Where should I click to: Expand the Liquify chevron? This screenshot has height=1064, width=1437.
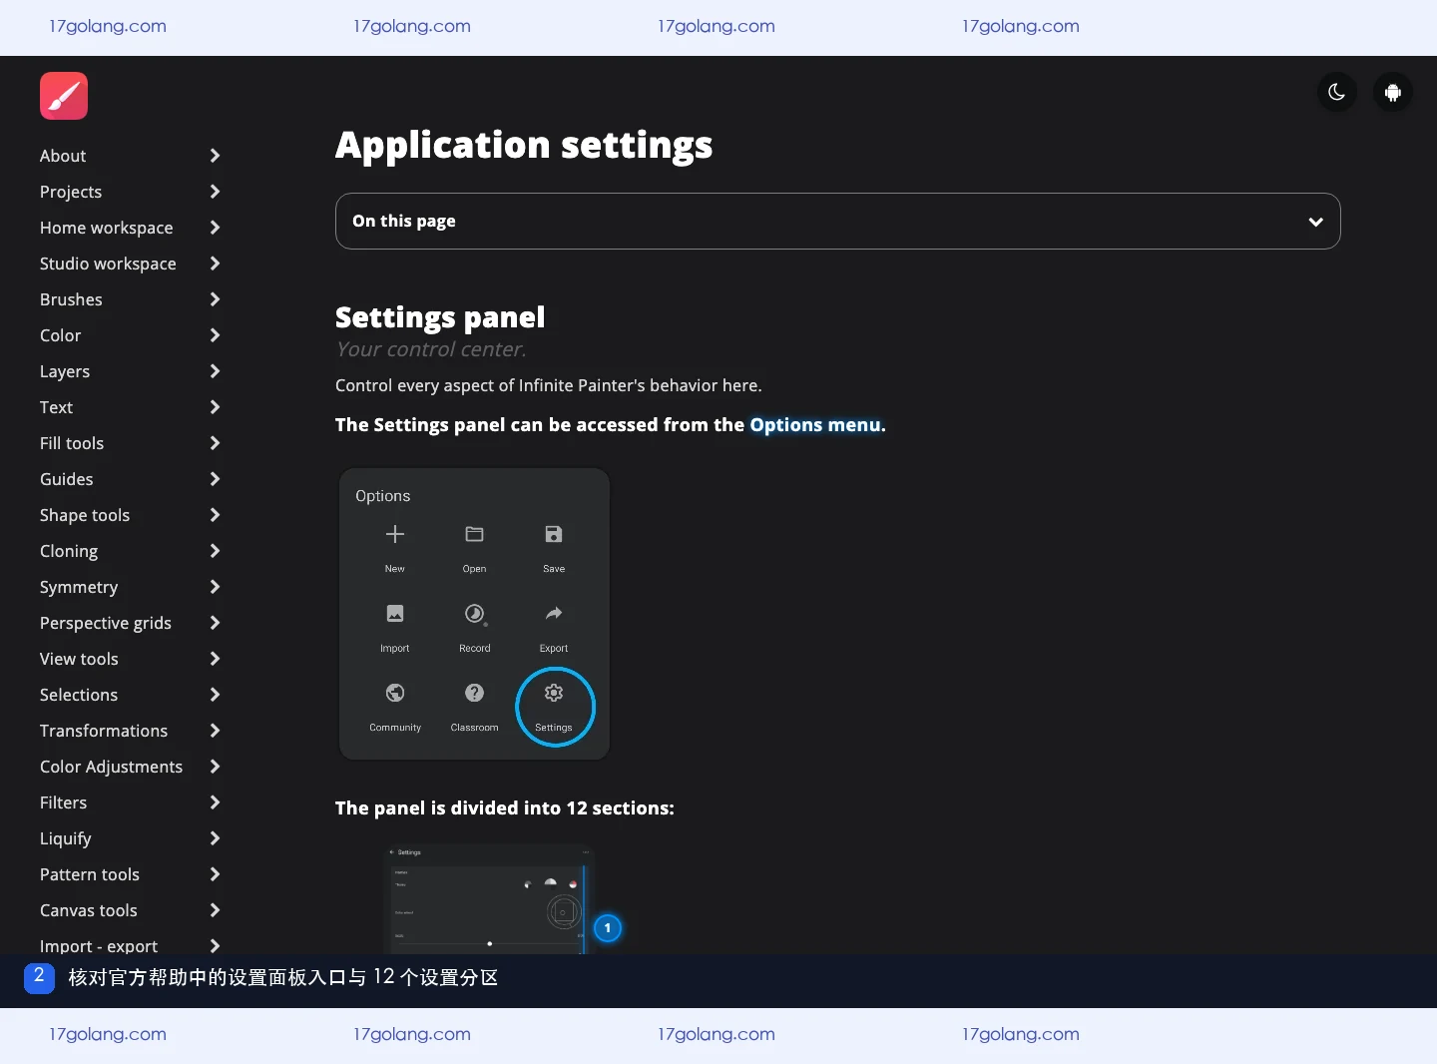click(215, 838)
